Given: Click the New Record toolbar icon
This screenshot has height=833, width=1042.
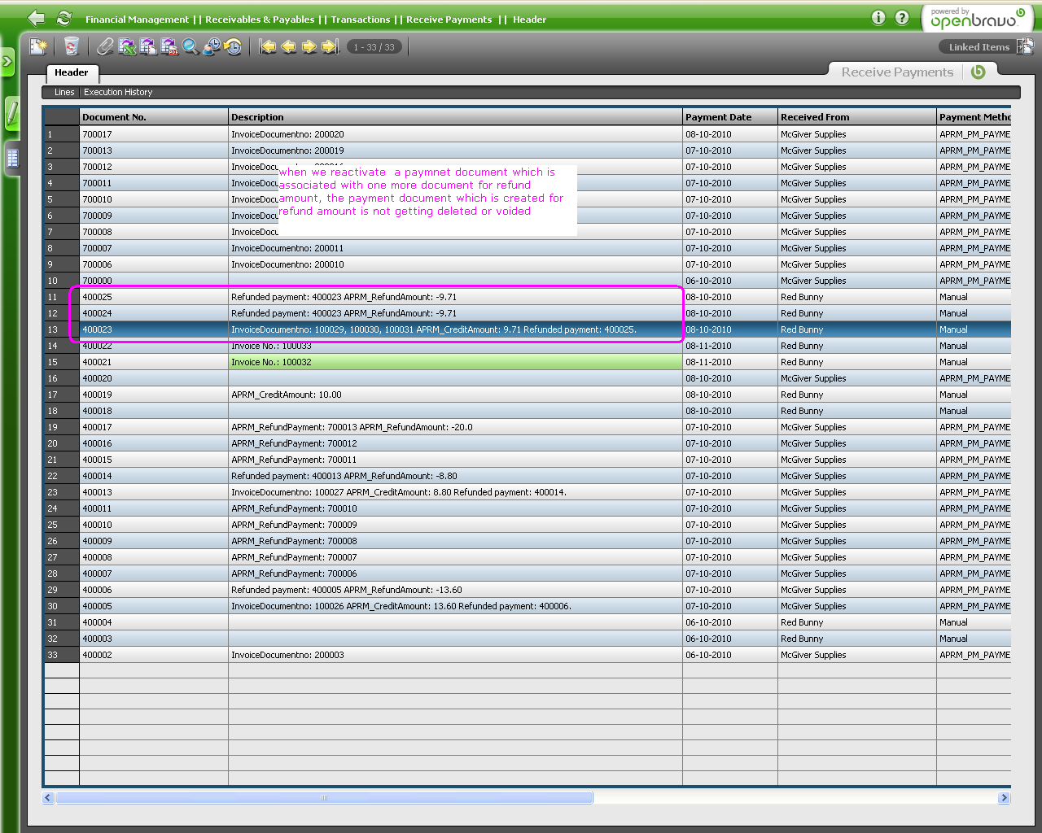Looking at the screenshot, I should point(38,47).
